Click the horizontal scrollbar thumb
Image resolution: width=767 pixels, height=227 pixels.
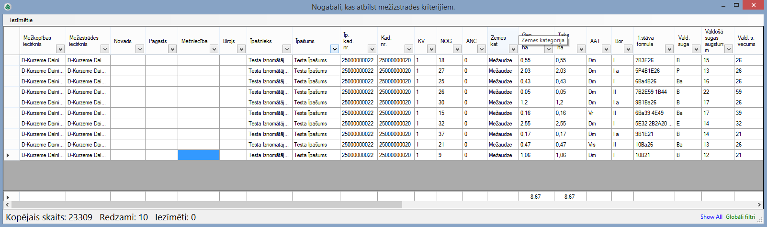[206, 204]
